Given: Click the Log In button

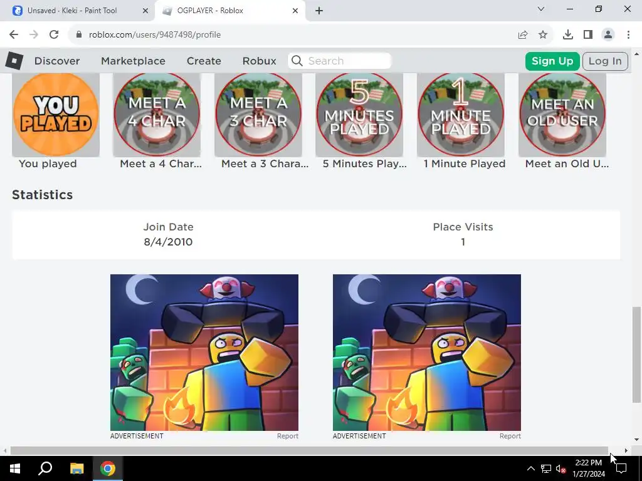Looking at the screenshot, I should point(605,61).
